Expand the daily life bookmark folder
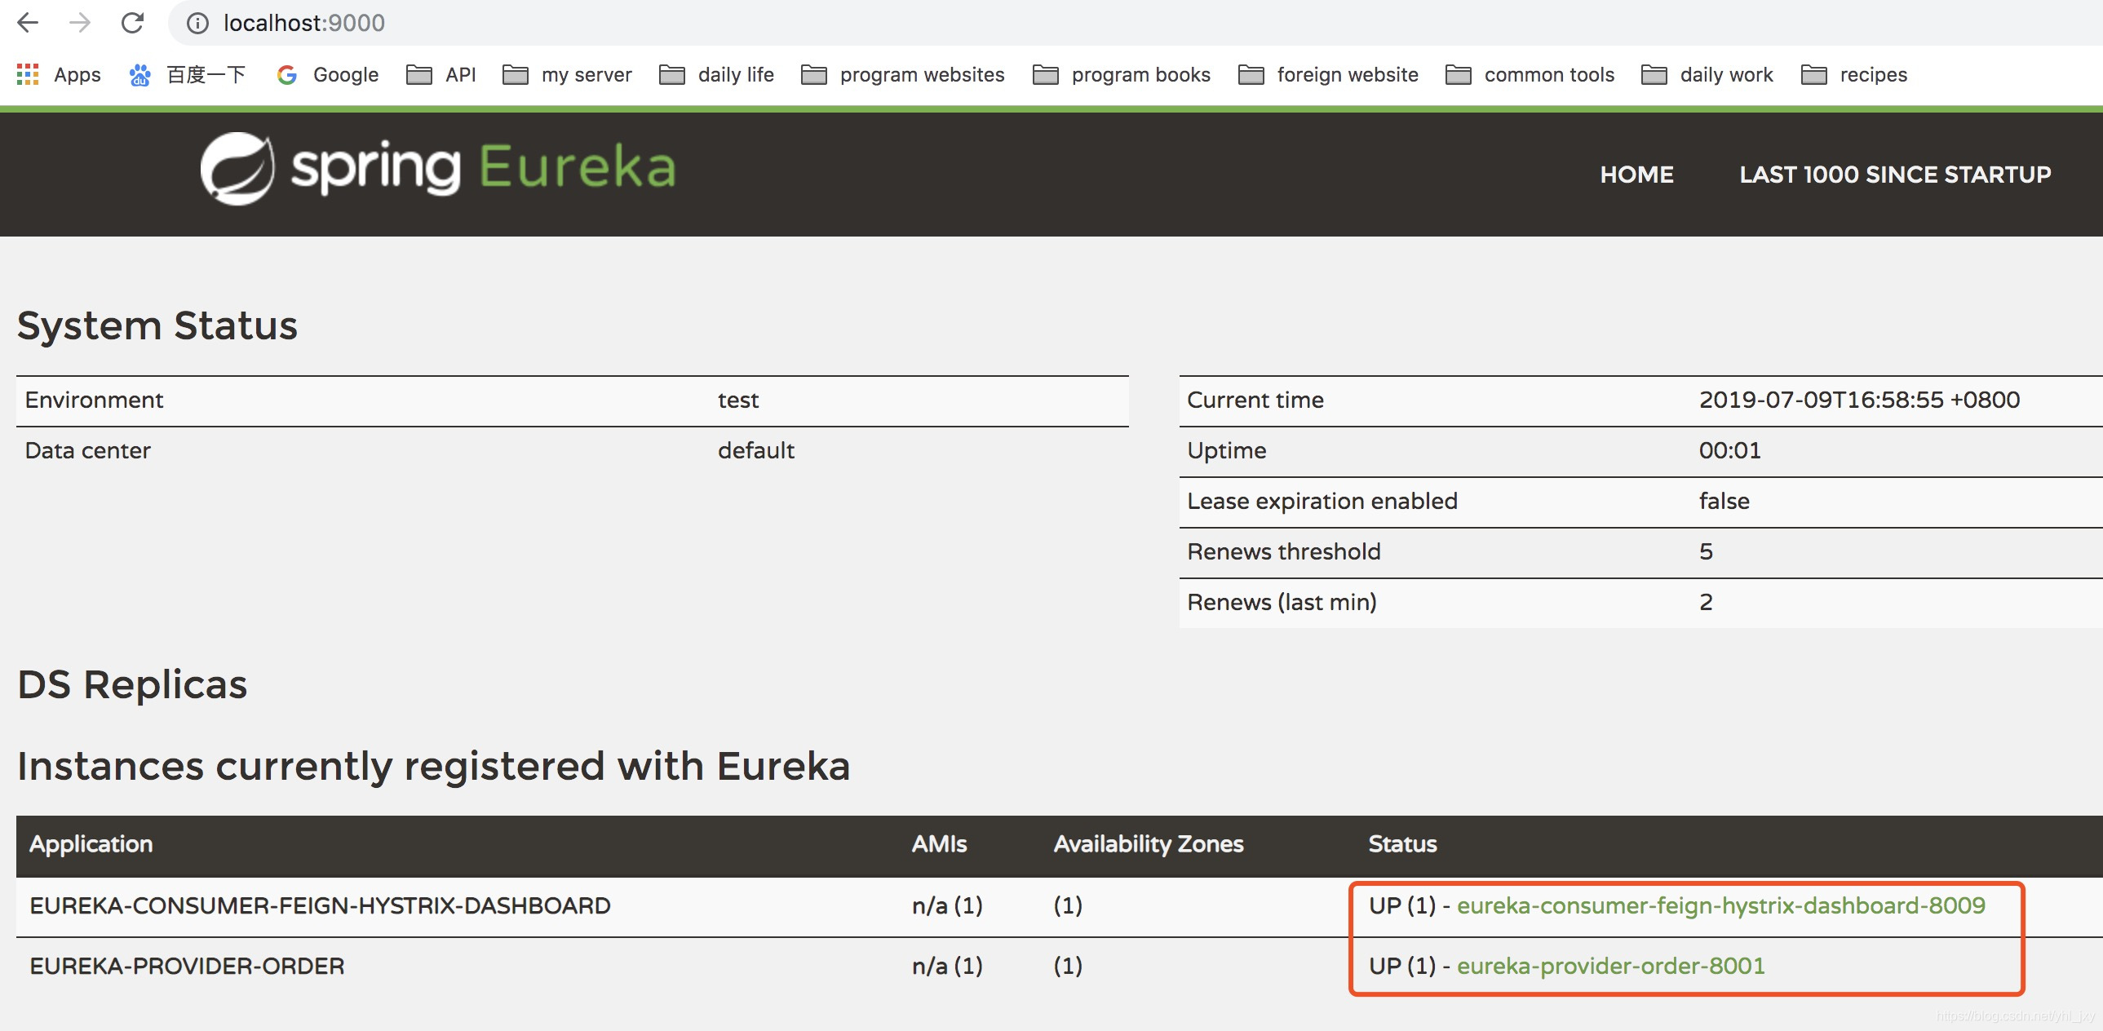Screen dimensions: 2103x1031 pos(717,74)
